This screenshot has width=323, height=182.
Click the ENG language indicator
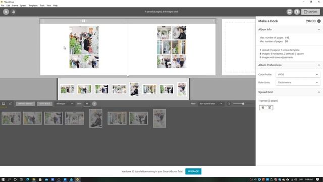pyautogui.click(x=301, y=179)
